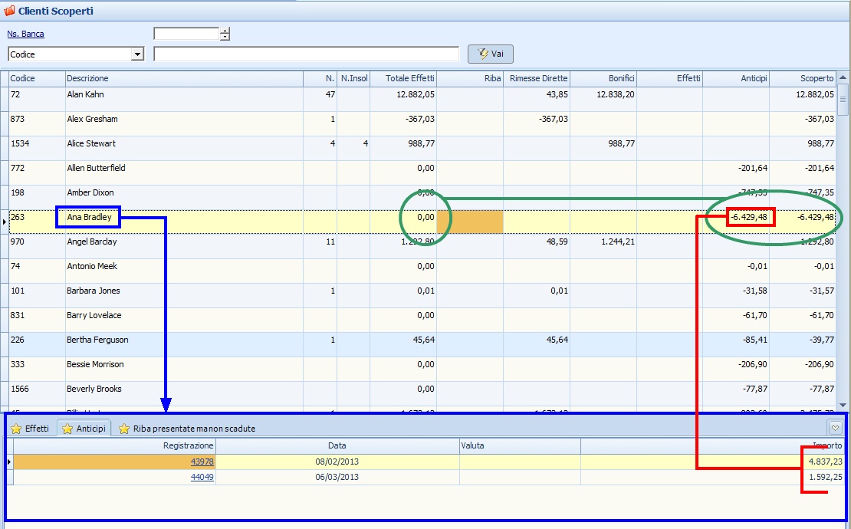851x529 pixels.
Task: Click the search text input field
Action: click(x=306, y=54)
